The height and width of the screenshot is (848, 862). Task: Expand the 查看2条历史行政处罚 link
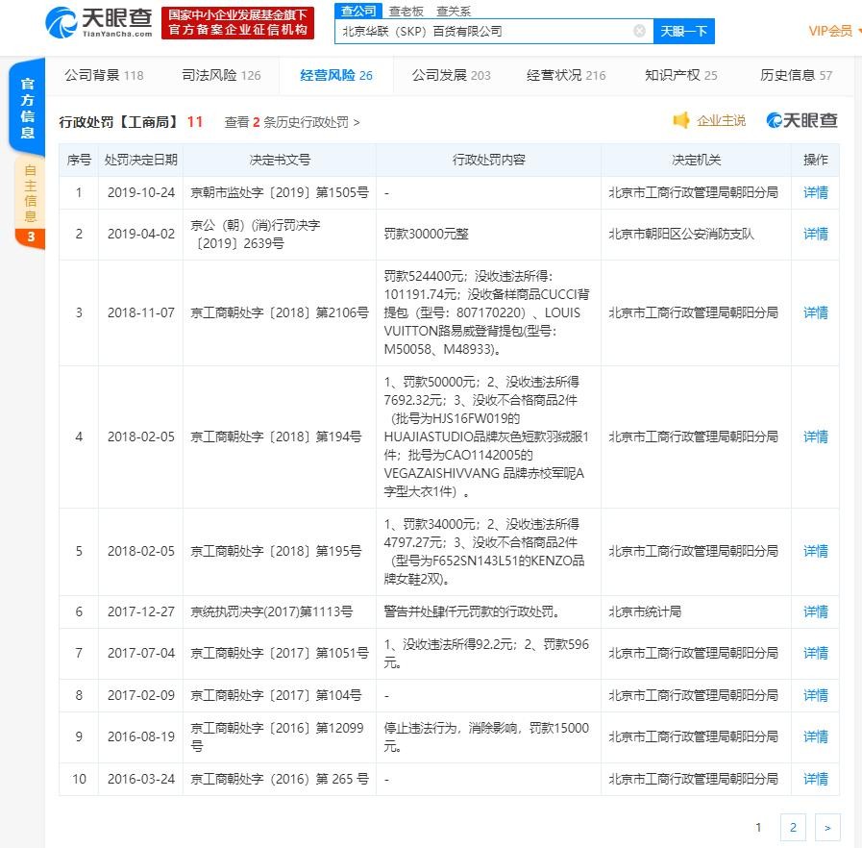[x=292, y=122]
